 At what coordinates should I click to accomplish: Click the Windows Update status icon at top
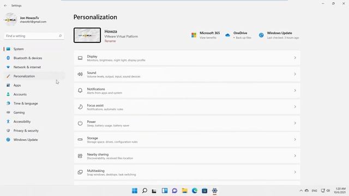point(261,35)
